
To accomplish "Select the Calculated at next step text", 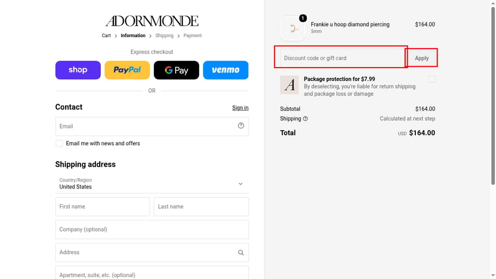I will pos(408,119).
